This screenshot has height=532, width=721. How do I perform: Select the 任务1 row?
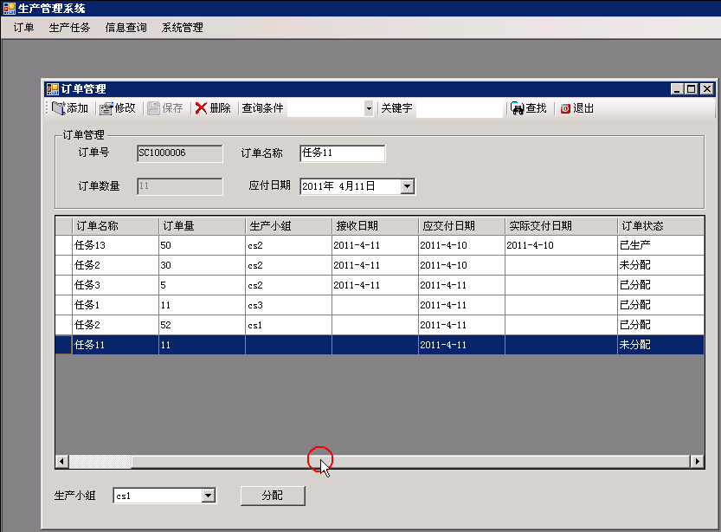point(379,305)
